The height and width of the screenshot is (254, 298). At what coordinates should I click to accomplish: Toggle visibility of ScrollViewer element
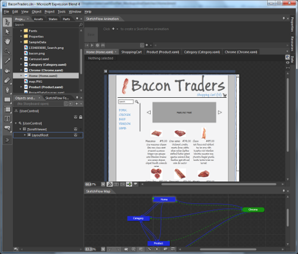[x=76, y=129]
